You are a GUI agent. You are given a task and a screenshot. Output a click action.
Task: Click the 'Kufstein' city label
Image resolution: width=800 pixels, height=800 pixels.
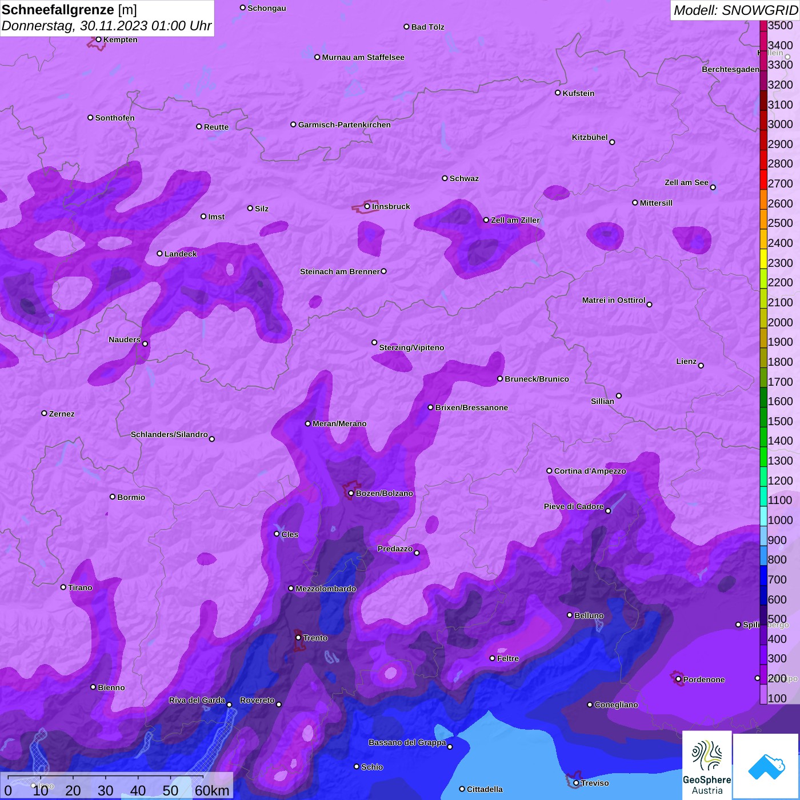pyautogui.click(x=579, y=94)
